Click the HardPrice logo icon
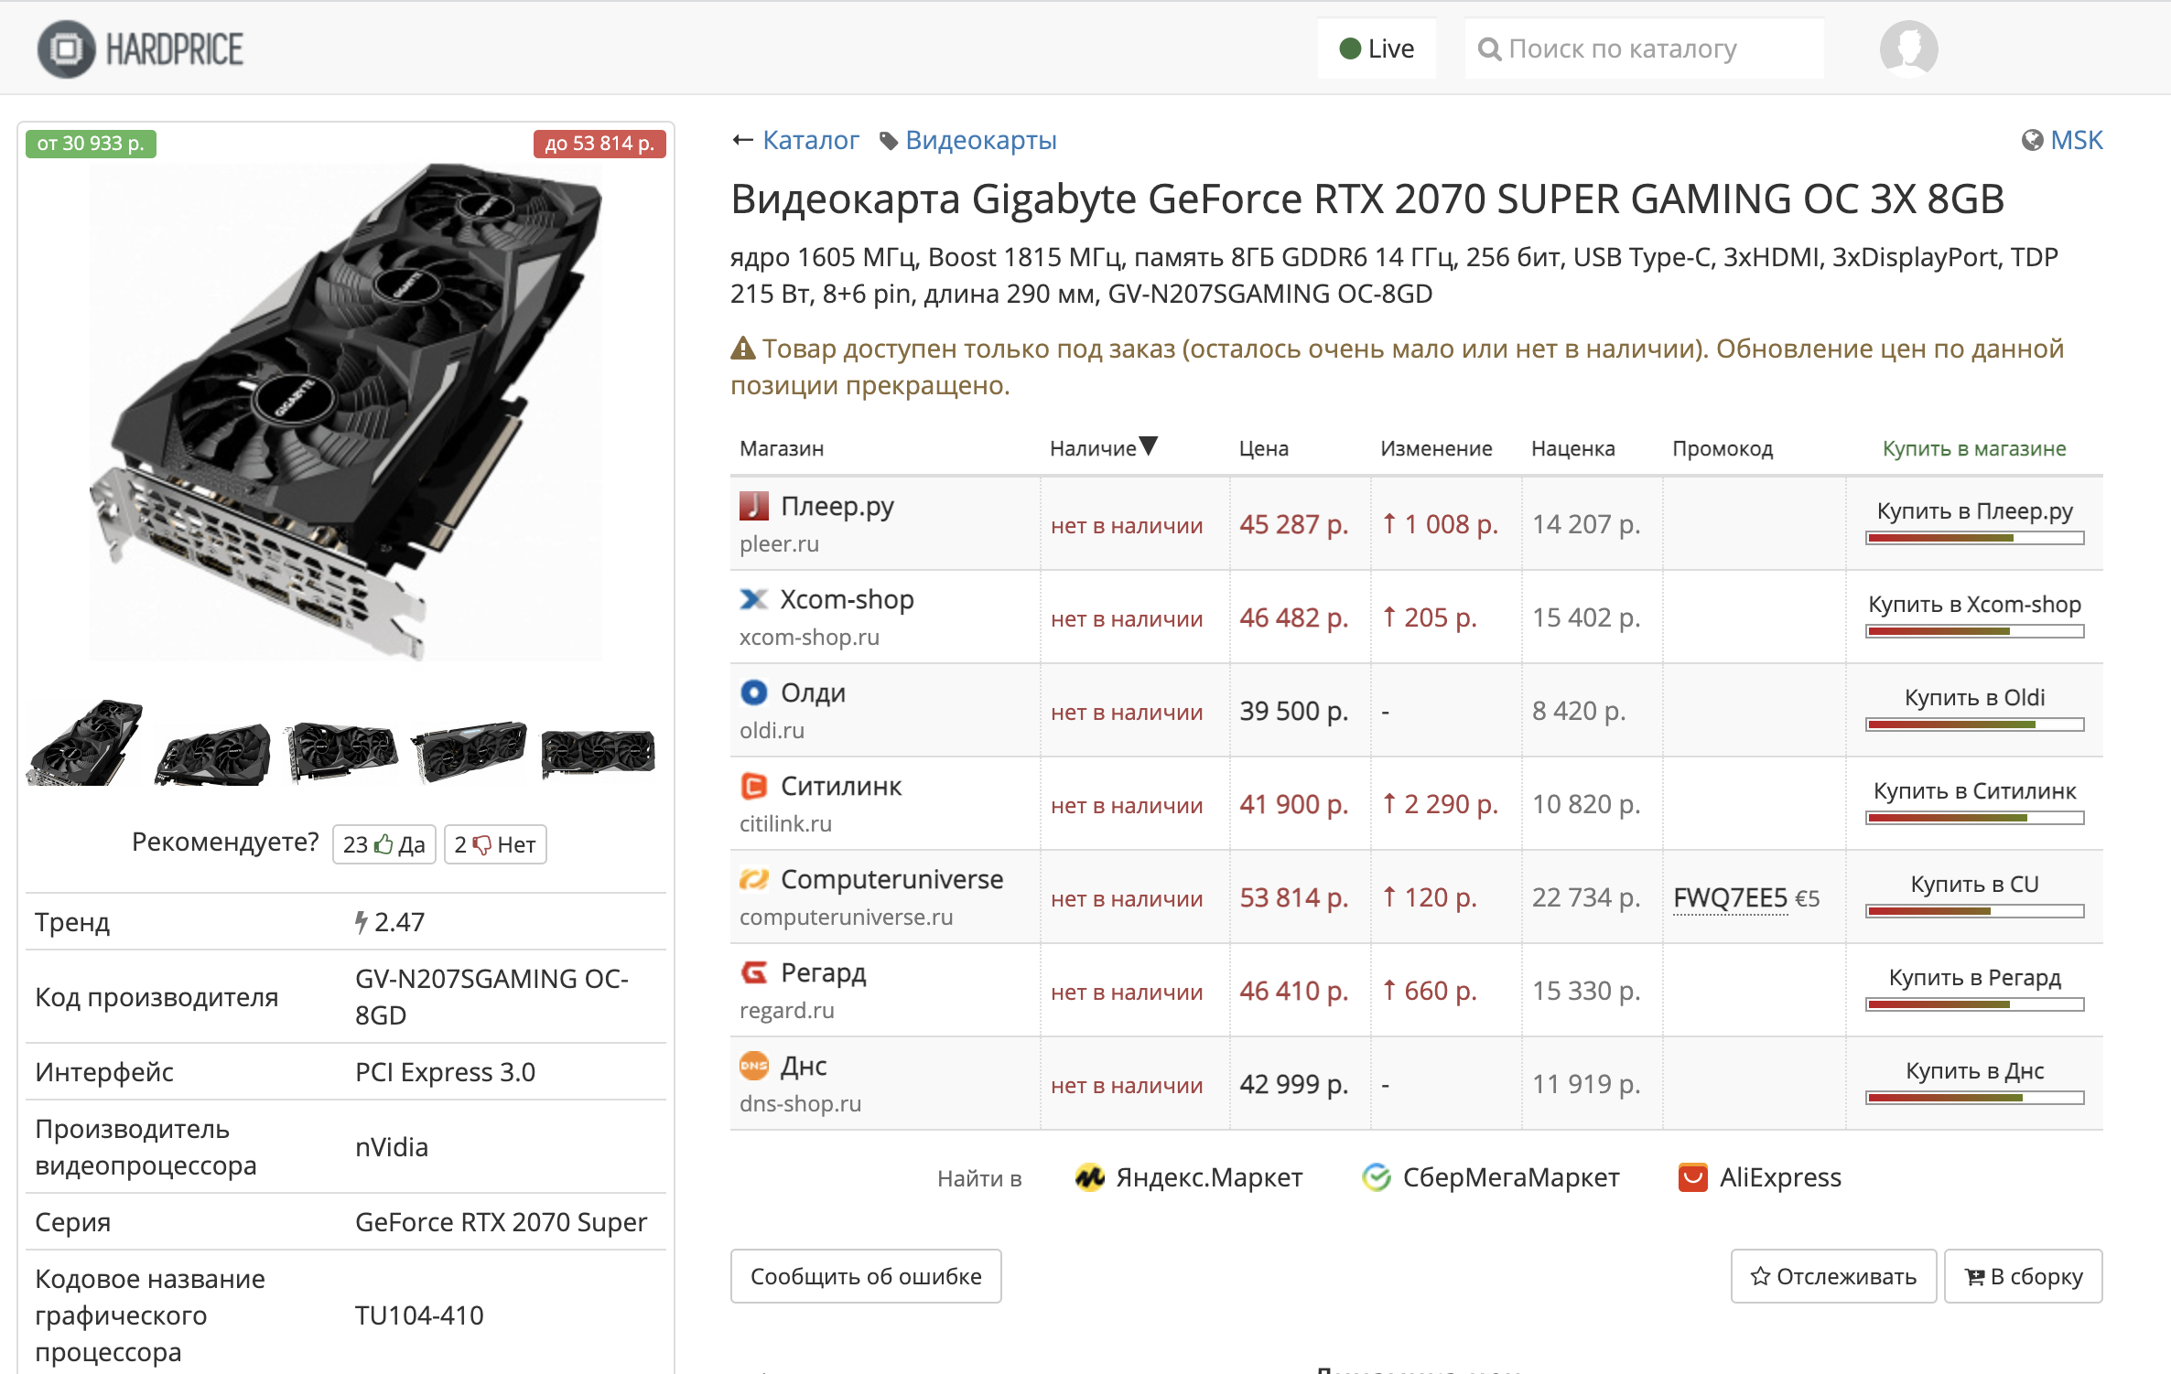This screenshot has width=2171, height=1374. coord(66,48)
